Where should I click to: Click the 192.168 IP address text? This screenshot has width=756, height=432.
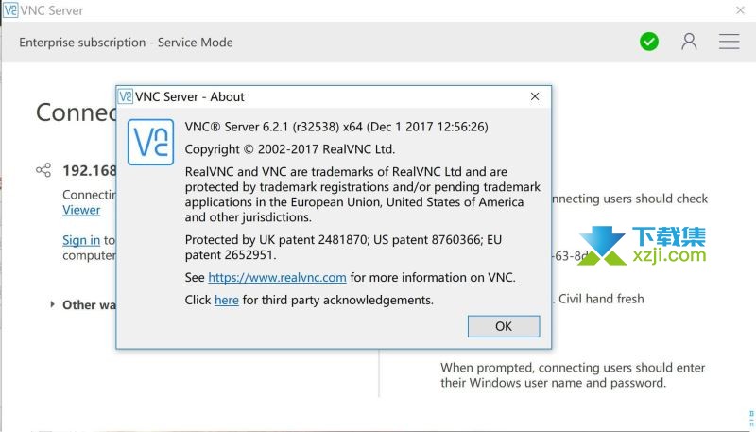[x=90, y=170]
